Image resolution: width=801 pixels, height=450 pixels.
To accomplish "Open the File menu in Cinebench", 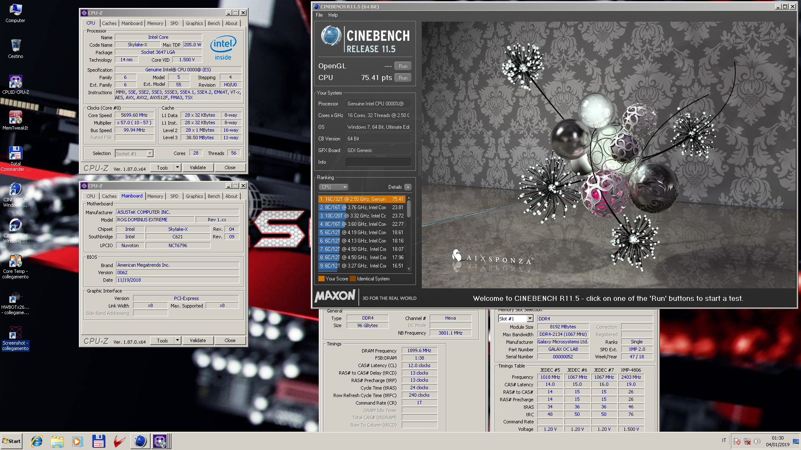I will (319, 15).
